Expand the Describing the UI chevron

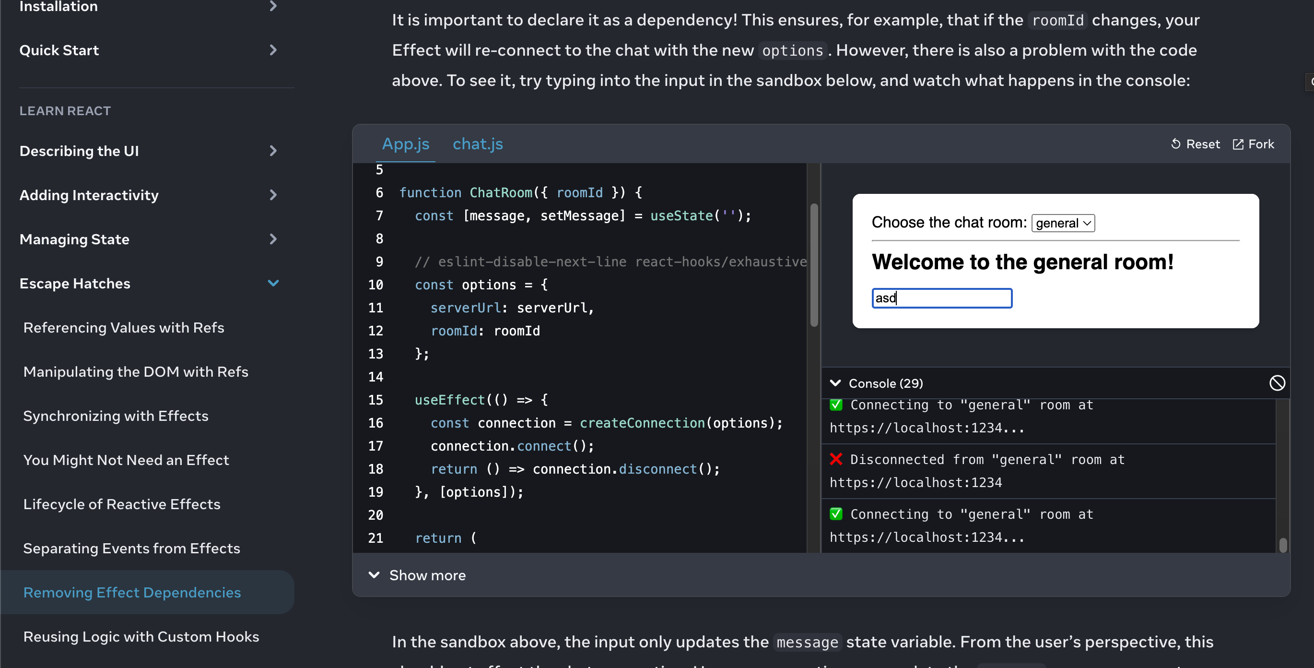(273, 151)
